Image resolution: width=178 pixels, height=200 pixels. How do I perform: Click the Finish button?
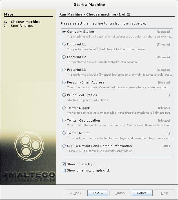coord(120,193)
